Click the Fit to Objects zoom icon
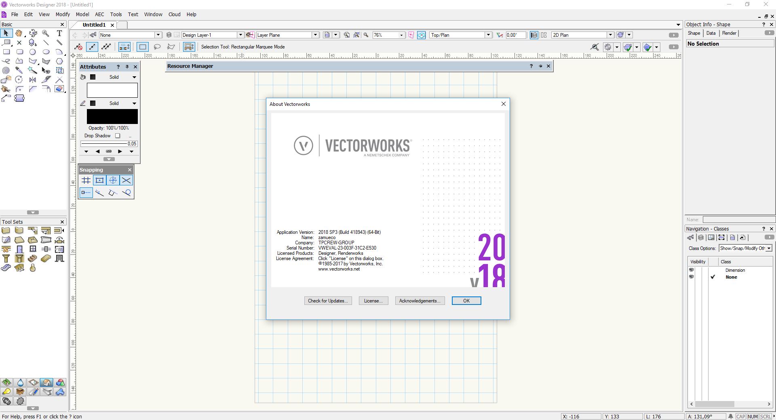Viewport: 776px width, 420px height. tap(356, 35)
